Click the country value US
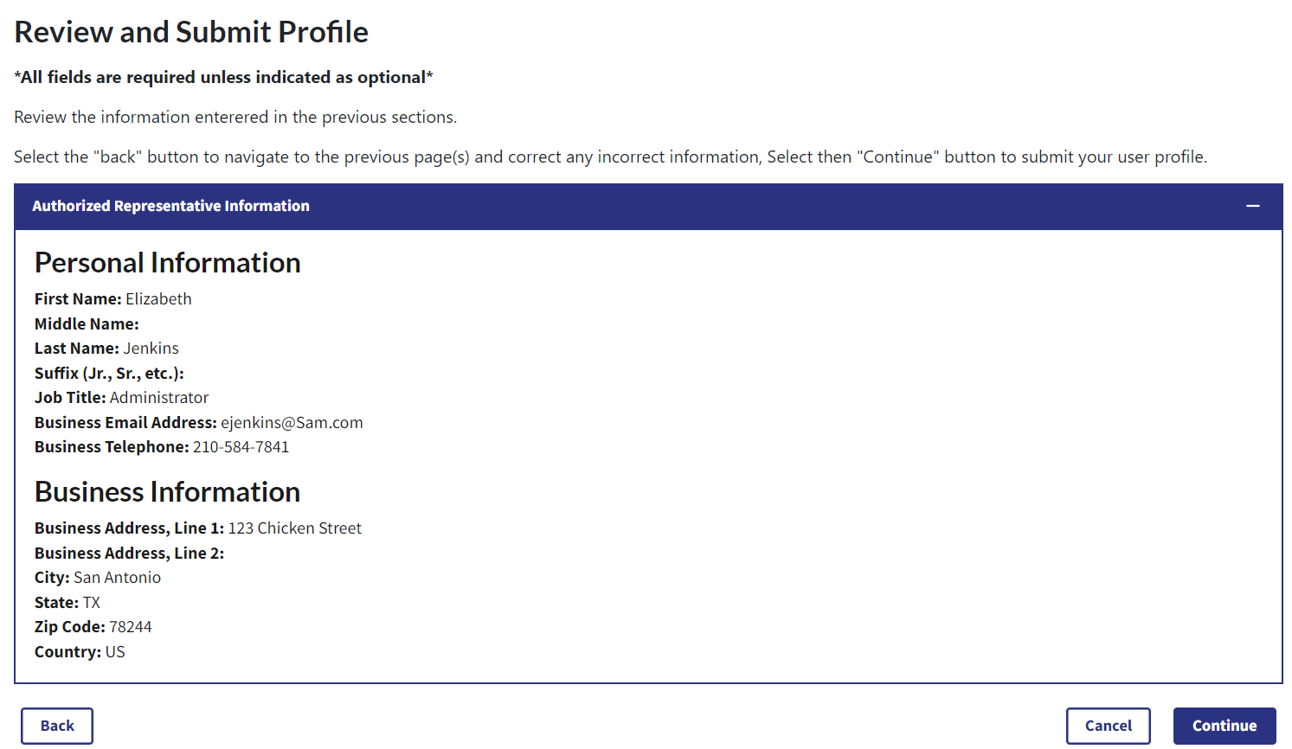 point(115,652)
